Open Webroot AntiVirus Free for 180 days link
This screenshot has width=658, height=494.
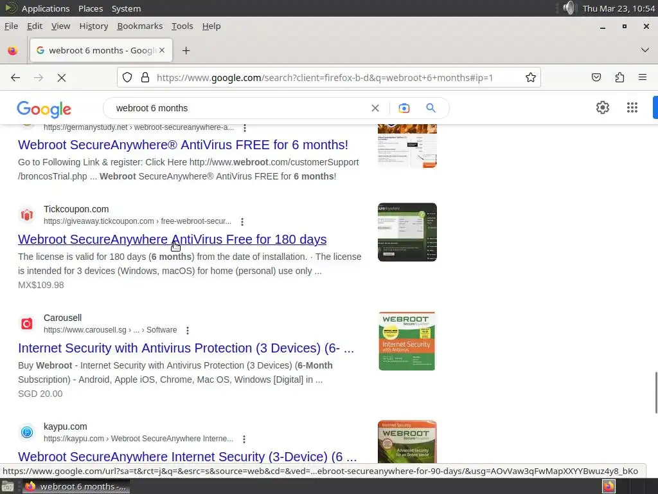pyautogui.click(x=172, y=239)
